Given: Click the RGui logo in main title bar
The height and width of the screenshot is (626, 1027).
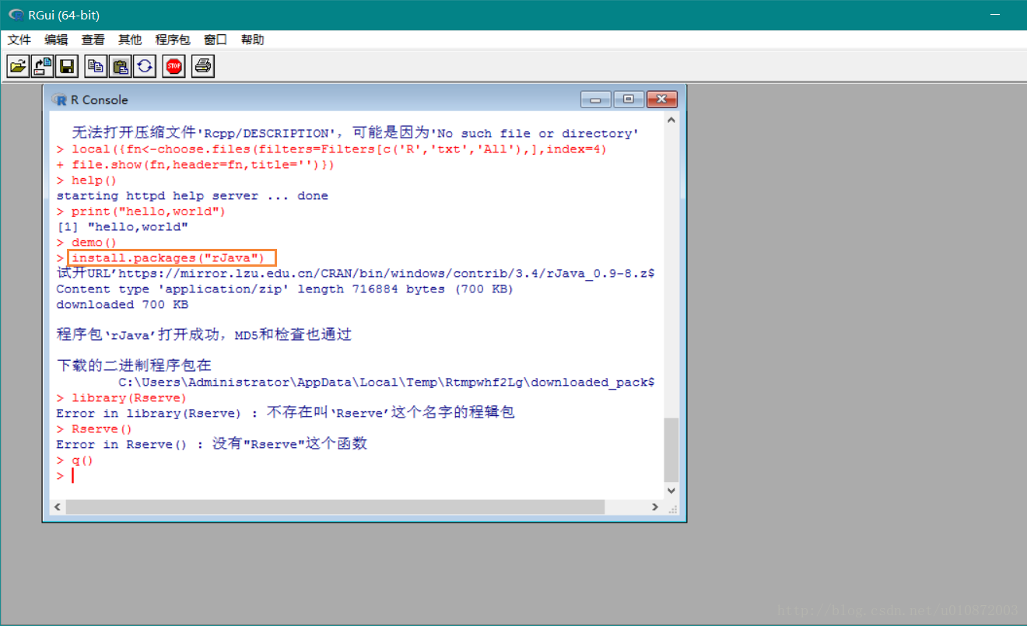Looking at the screenshot, I should [16, 15].
